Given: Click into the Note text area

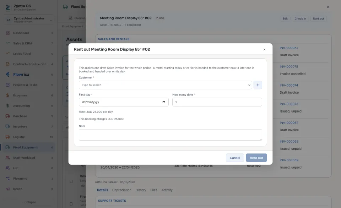Looking at the screenshot, I should point(170,135).
